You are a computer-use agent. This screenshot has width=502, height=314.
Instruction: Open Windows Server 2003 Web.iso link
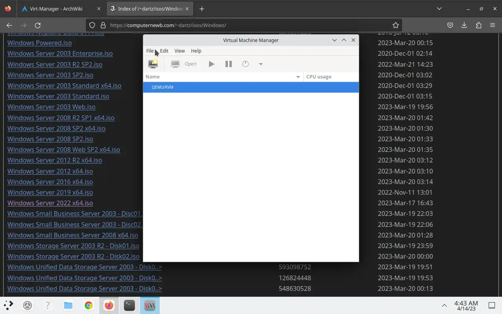point(51,107)
